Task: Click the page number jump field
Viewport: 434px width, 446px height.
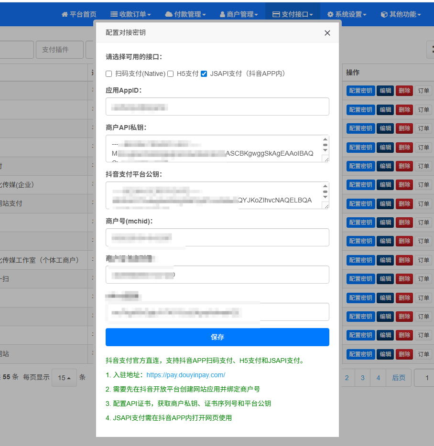Action: [x=424, y=378]
